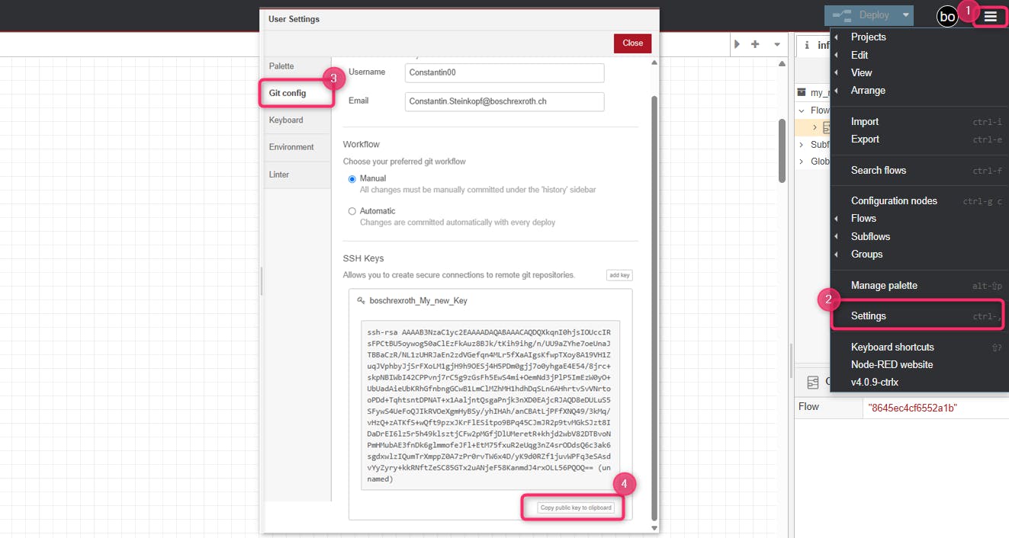Click the project archive icon in sidebar
Screen dimensions: 1009x538
802,92
